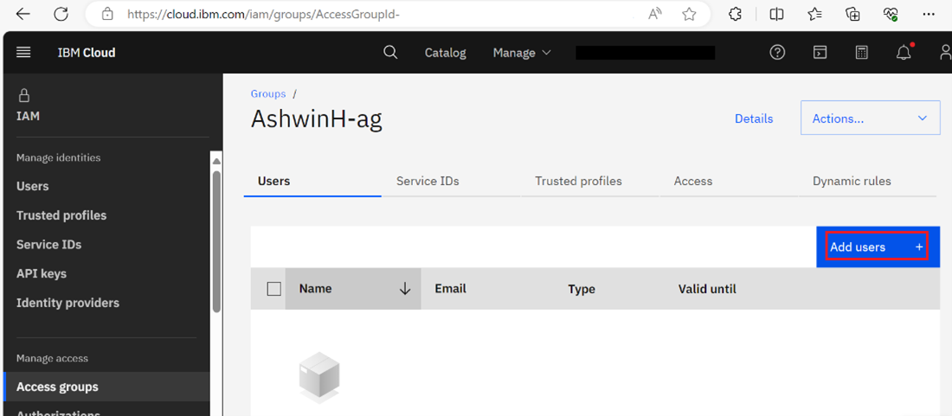Switch to the Dynamic rules tab
This screenshot has height=416, width=952.
(867, 182)
